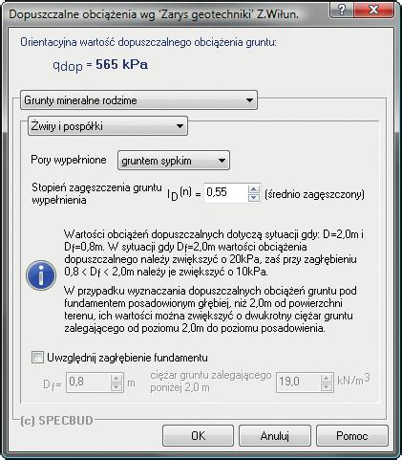Click the 'ciężar gruntu zalegającego poniżej 2,0 m' label

(211, 382)
